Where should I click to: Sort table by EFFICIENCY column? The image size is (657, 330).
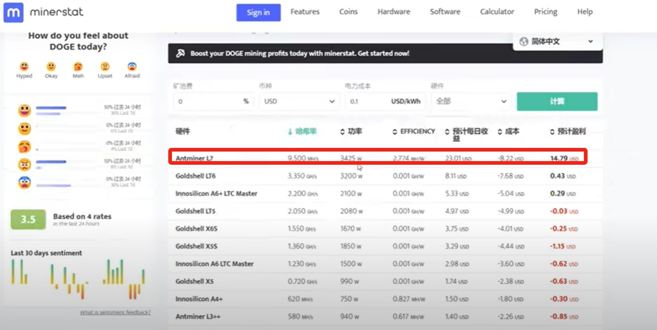click(x=414, y=132)
